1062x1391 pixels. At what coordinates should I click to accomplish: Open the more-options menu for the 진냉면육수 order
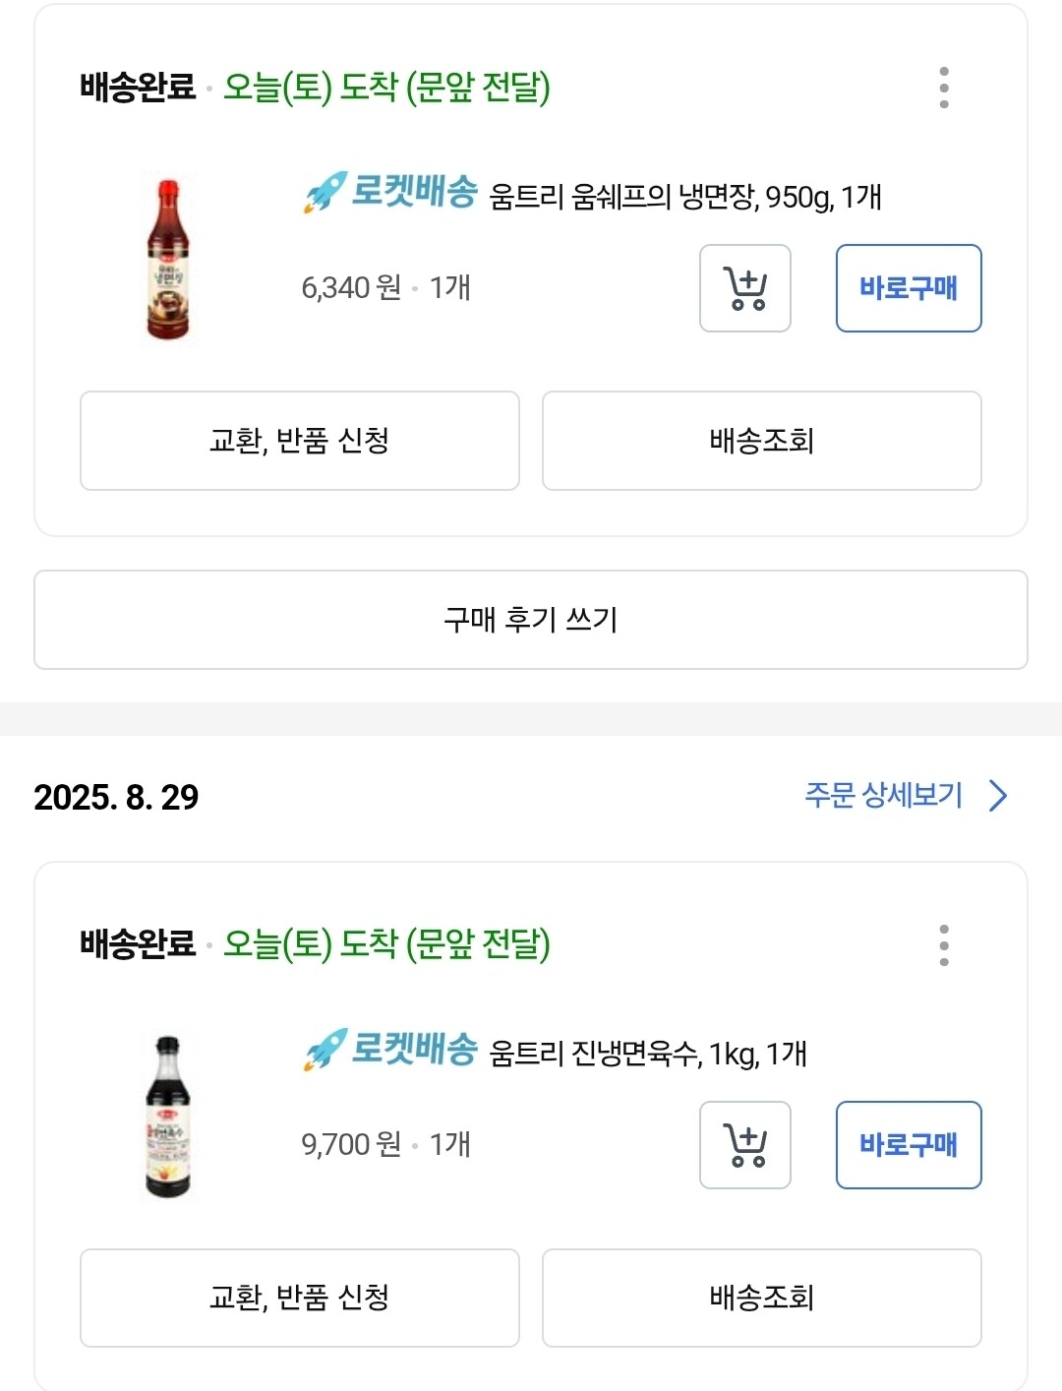944,944
